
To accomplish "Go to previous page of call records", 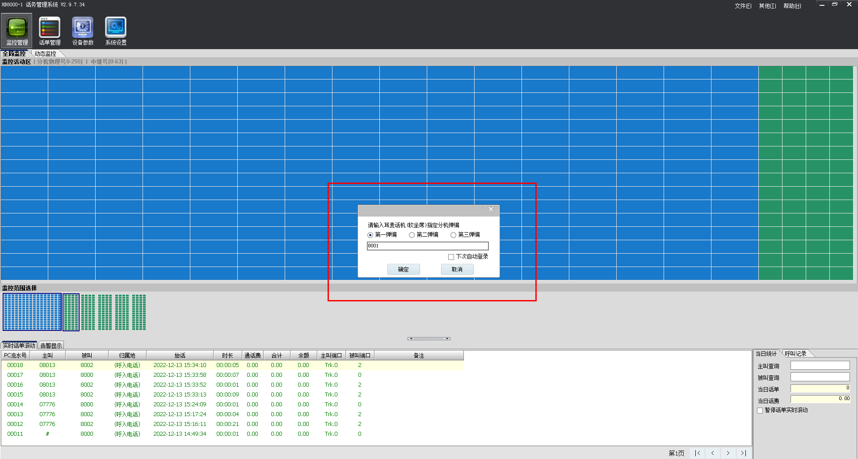I will point(713,453).
